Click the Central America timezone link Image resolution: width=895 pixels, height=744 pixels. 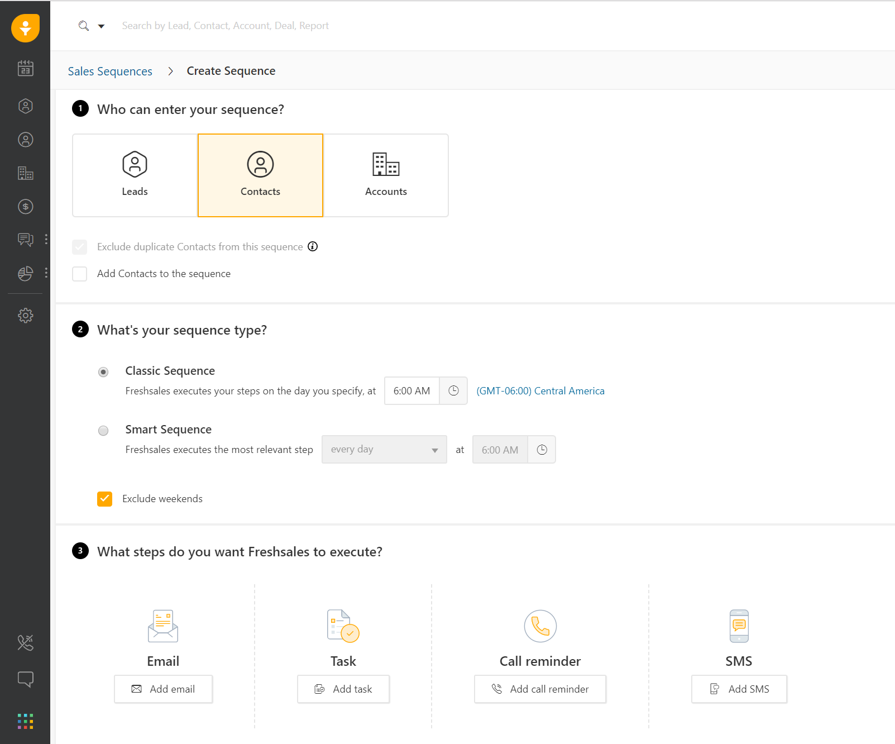pos(540,391)
